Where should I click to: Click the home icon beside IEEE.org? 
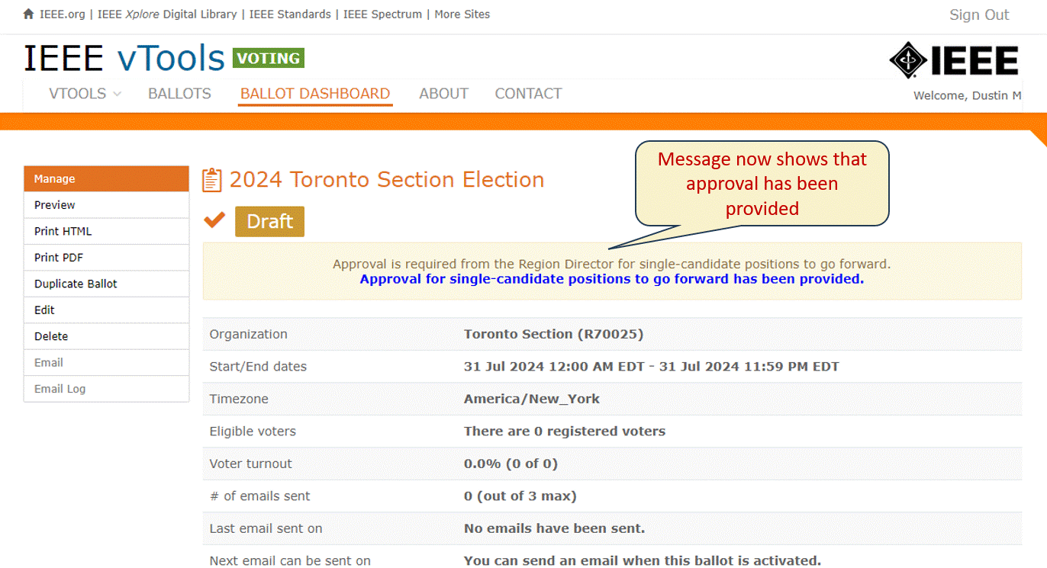pos(29,14)
